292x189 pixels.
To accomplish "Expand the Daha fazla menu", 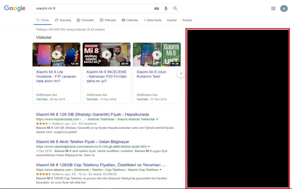I will click(153, 20).
